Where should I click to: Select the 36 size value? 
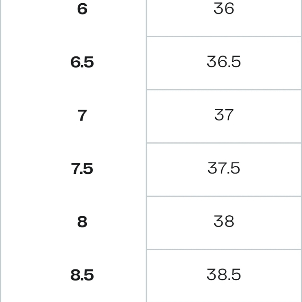(224, 8)
